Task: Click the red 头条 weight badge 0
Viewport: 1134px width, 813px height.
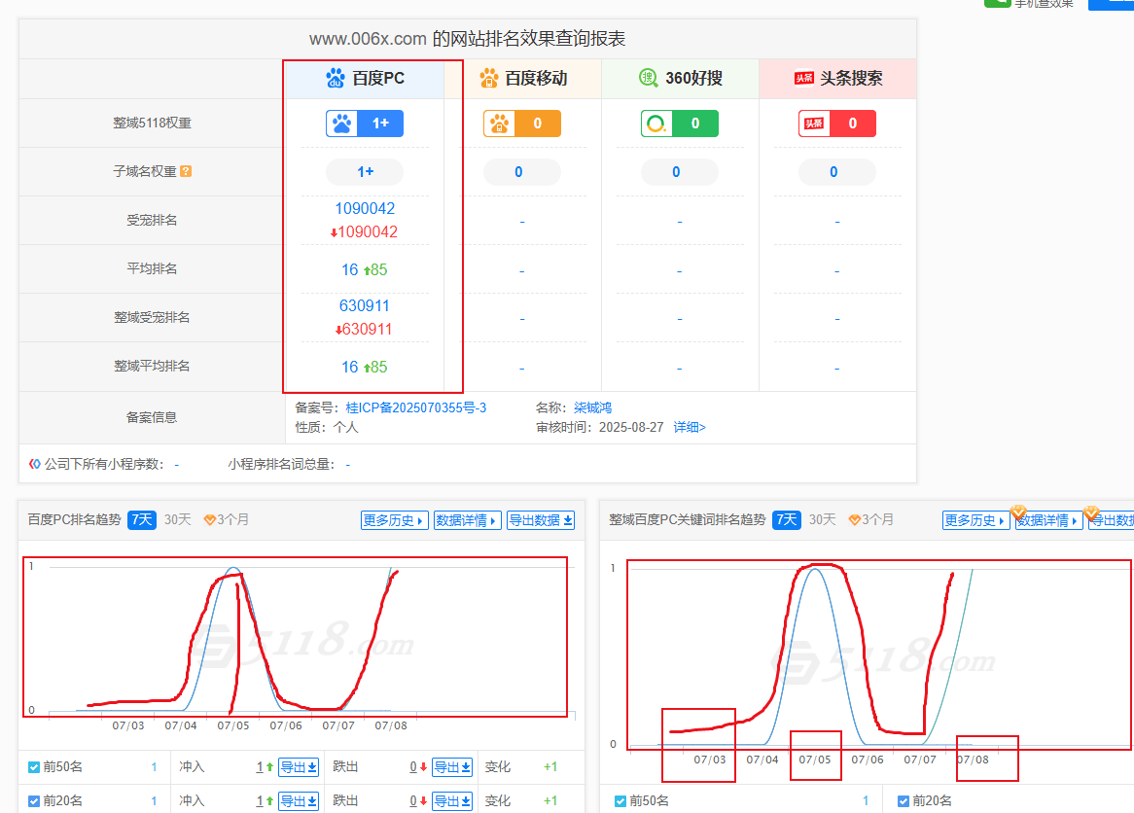Action: [x=836, y=124]
